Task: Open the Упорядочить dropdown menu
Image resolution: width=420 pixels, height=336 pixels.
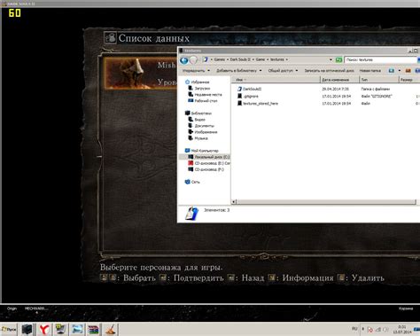Action: click(x=196, y=71)
